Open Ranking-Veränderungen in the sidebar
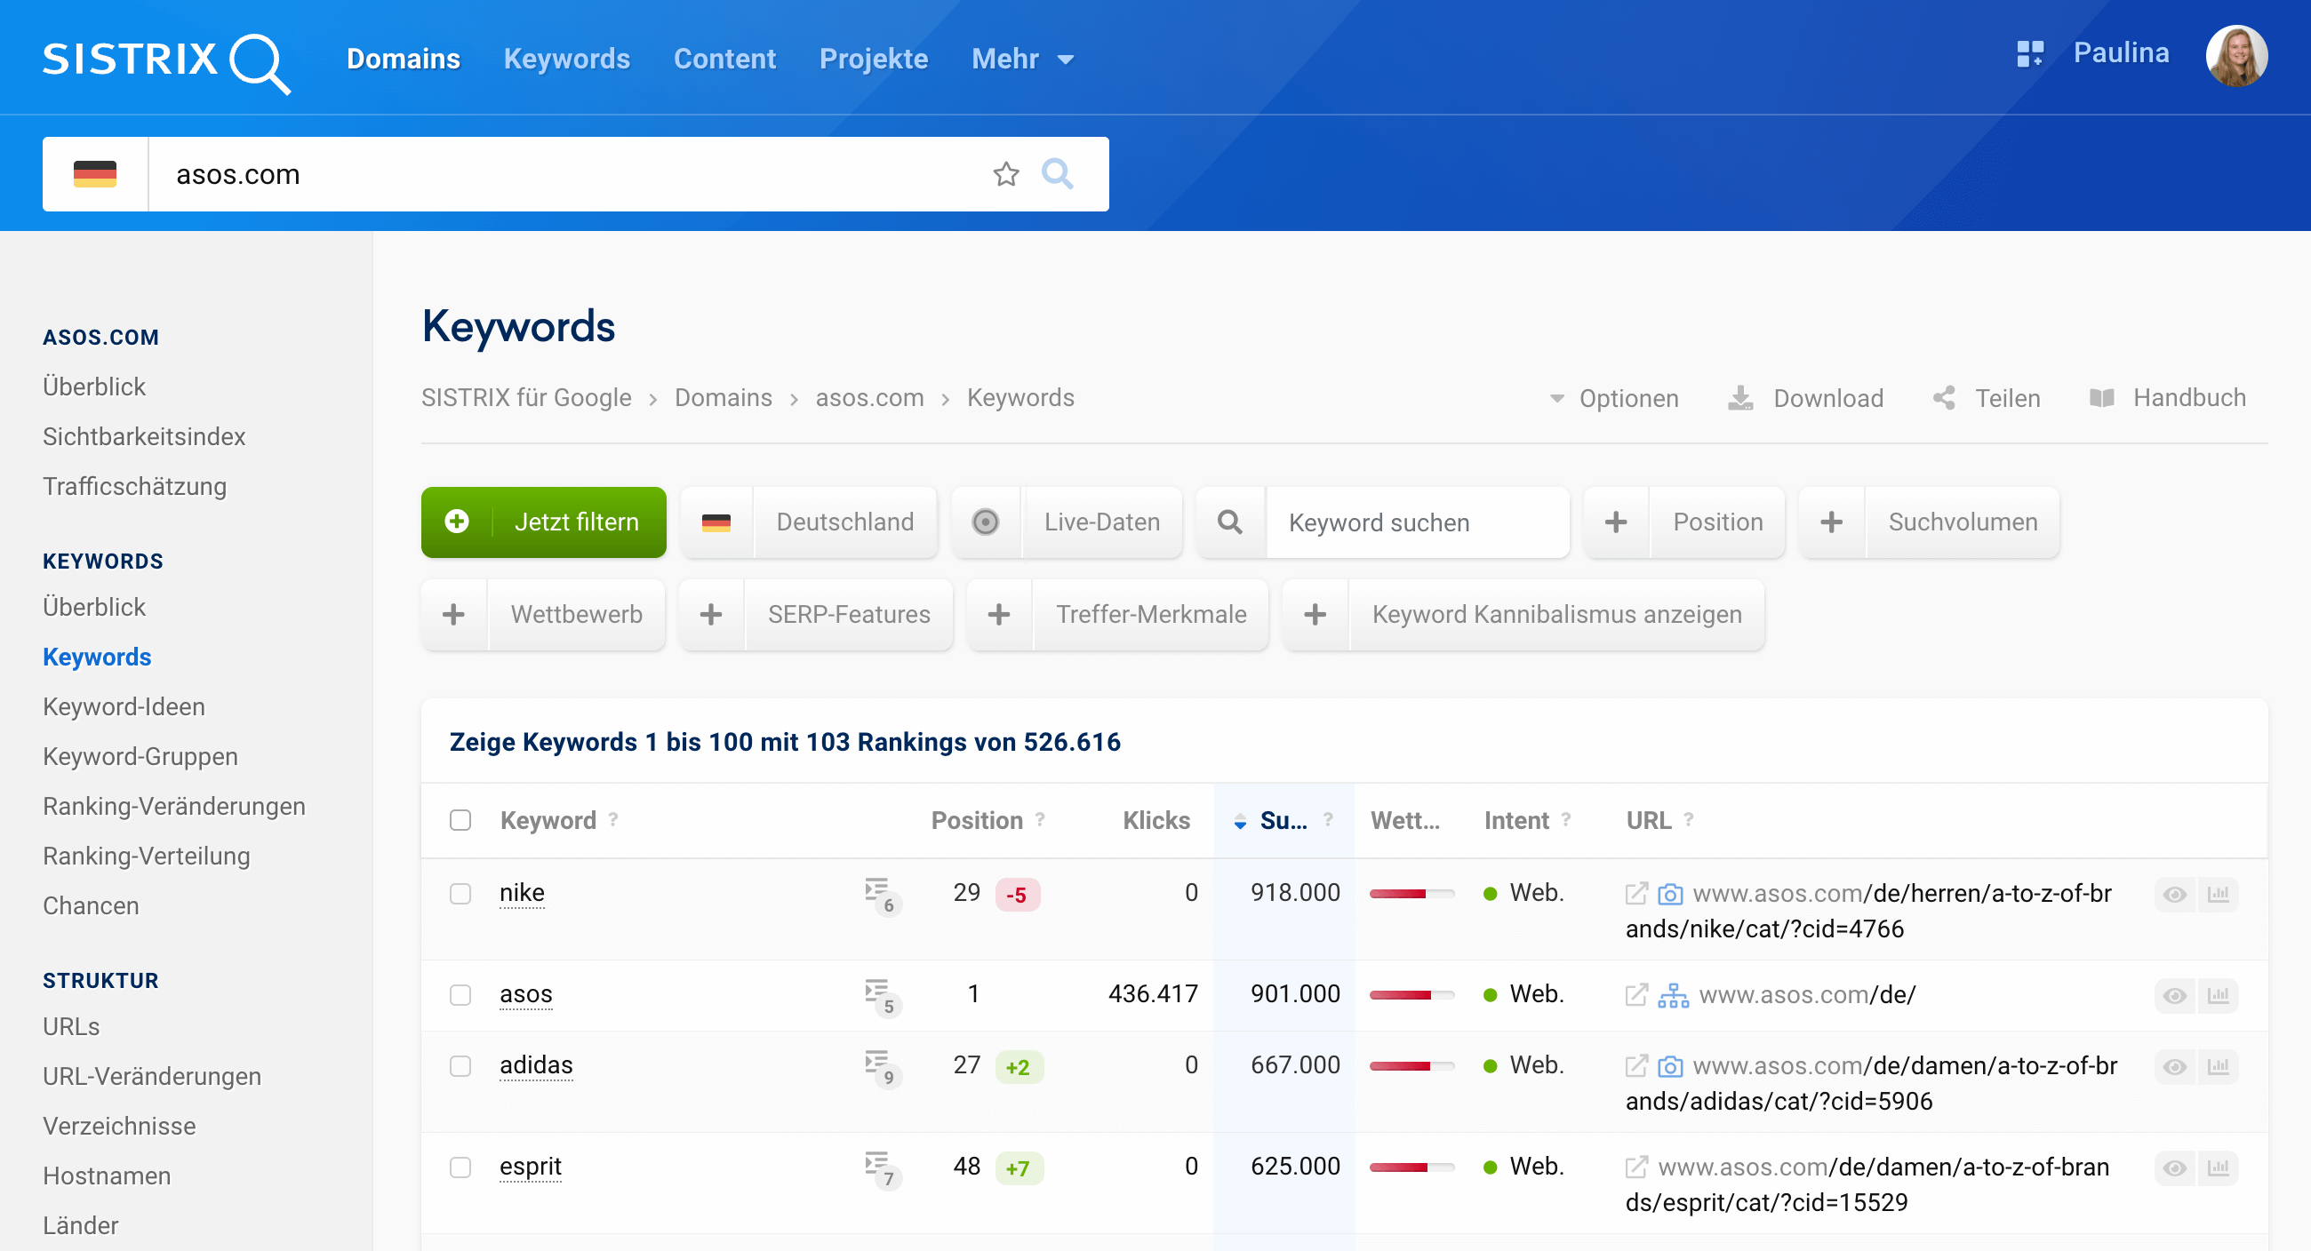The image size is (2311, 1251). coord(174,806)
